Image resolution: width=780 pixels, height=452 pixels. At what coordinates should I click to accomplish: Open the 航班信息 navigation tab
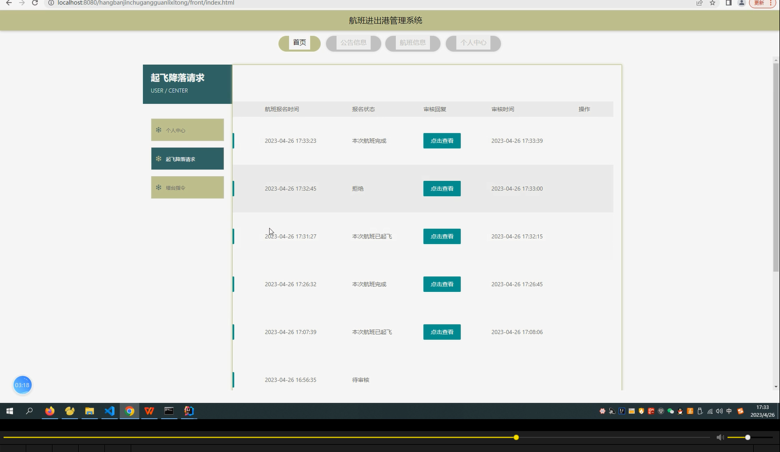pyautogui.click(x=413, y=43)
